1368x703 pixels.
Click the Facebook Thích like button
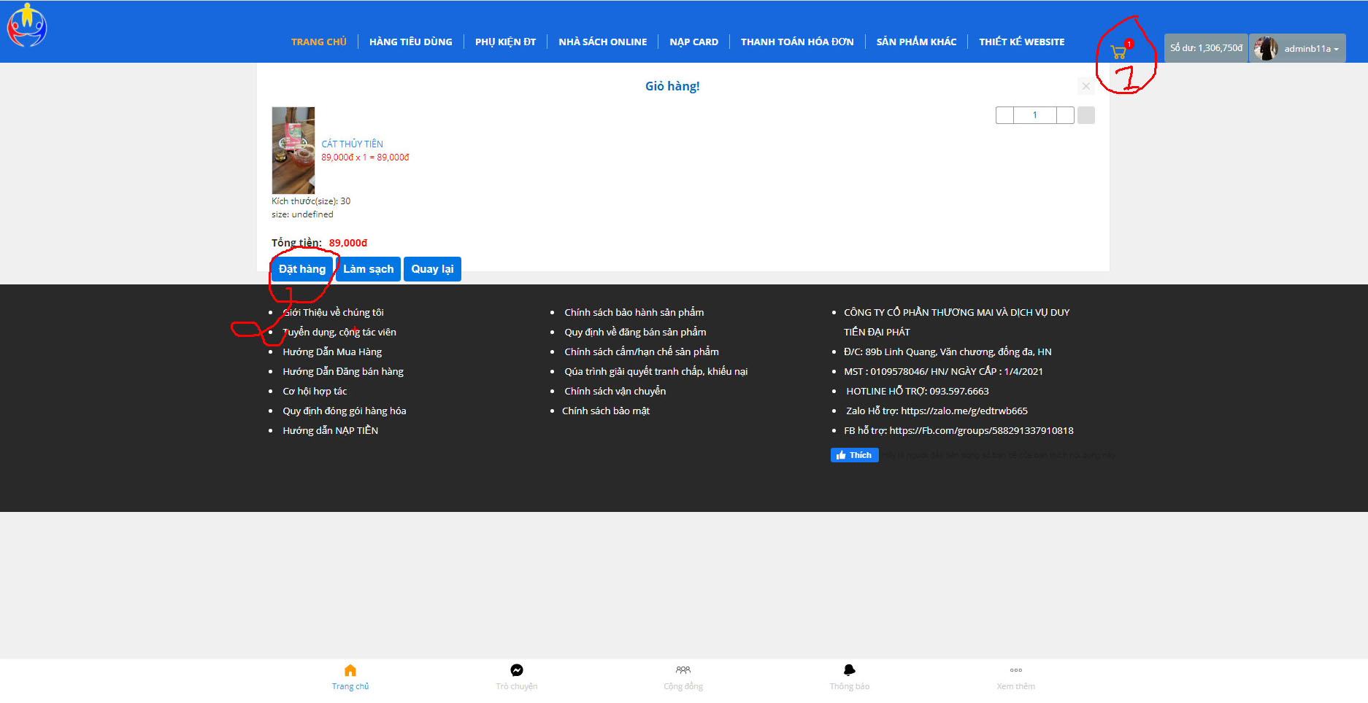click(854, 455)
